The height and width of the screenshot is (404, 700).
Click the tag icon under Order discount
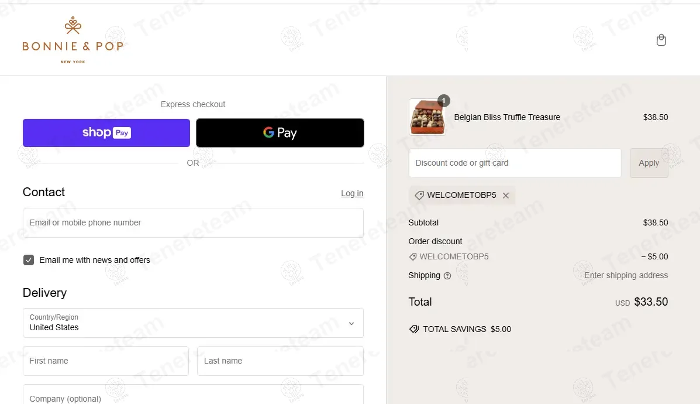(x=413, y=257)
